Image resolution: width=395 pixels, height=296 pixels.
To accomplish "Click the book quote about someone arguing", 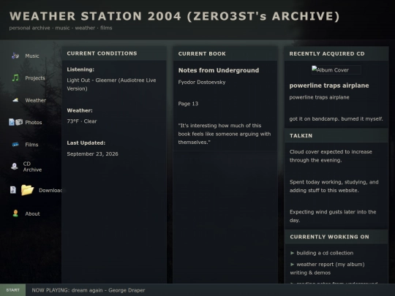I will [225, 134].
